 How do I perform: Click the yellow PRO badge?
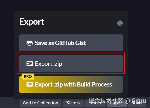coord(28,76)
